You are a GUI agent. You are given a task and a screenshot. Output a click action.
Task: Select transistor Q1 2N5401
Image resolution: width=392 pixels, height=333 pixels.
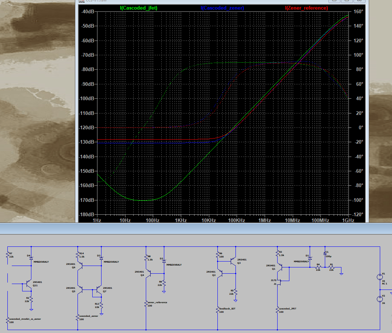(x=280, y=267)
